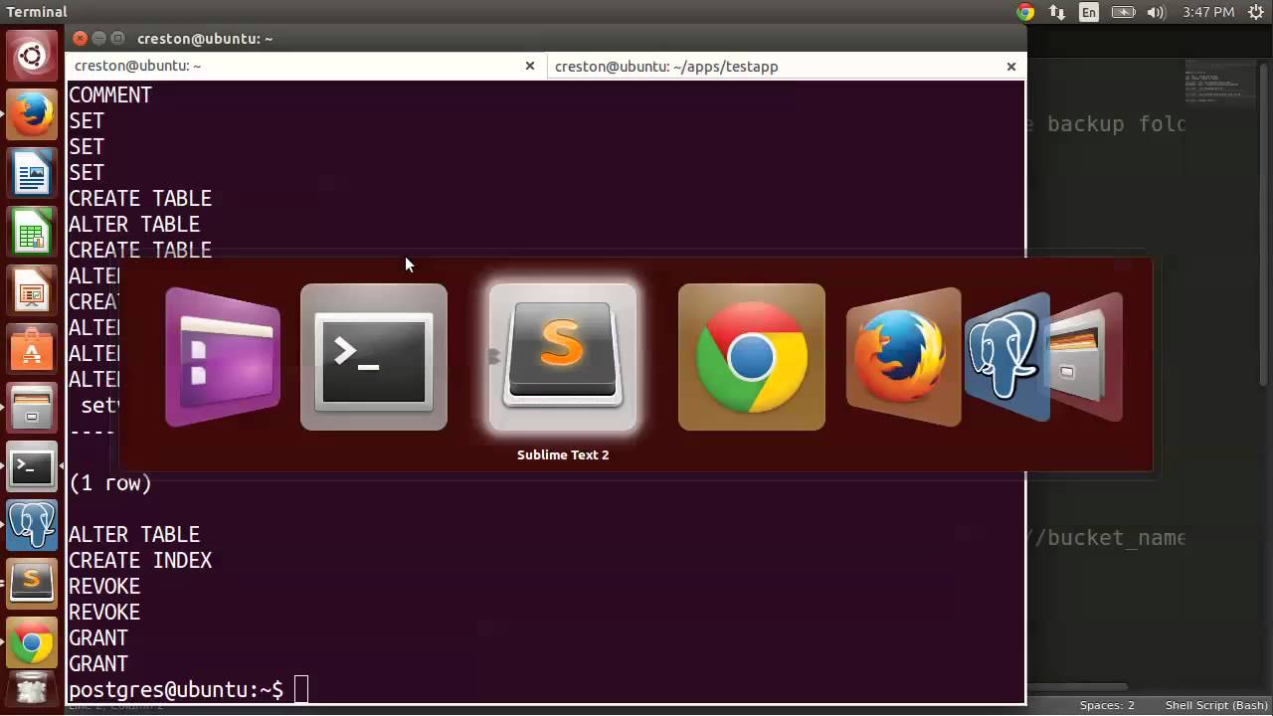Switch to Sublime Text 2 in switcher
Screen dimensions: 1273x716
(x=563, y=357)
